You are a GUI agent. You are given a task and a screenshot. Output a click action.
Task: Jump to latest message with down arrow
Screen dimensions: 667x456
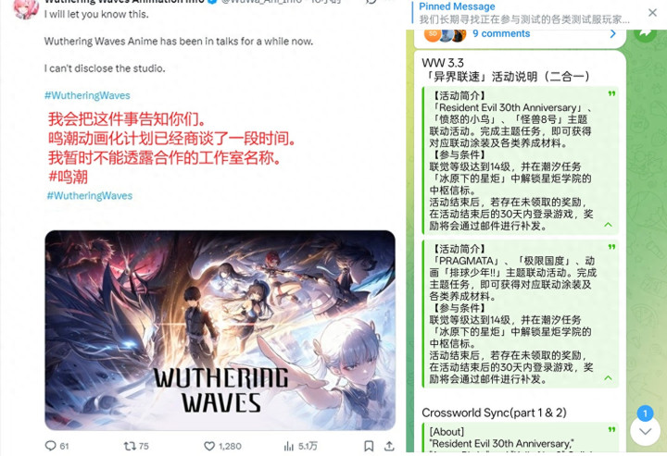click(646, 431)
